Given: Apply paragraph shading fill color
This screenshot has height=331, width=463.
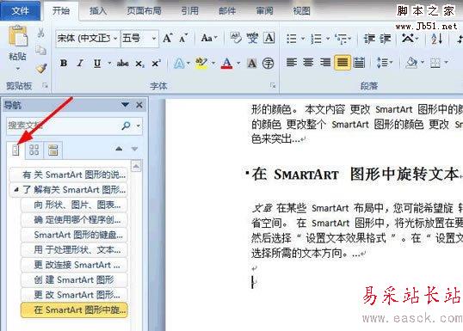Looking at the screenshot, I should [411, 63].
